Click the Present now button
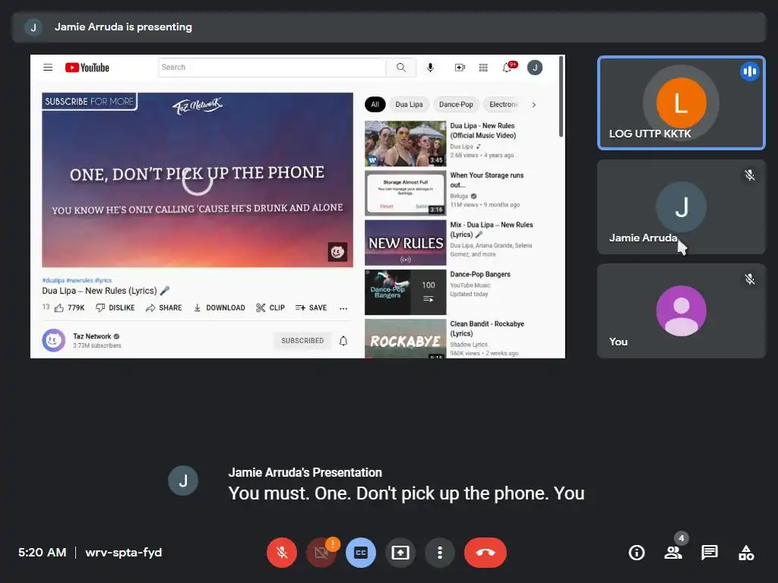The height and width of the screenshot is (583, 778). [400, 553]
